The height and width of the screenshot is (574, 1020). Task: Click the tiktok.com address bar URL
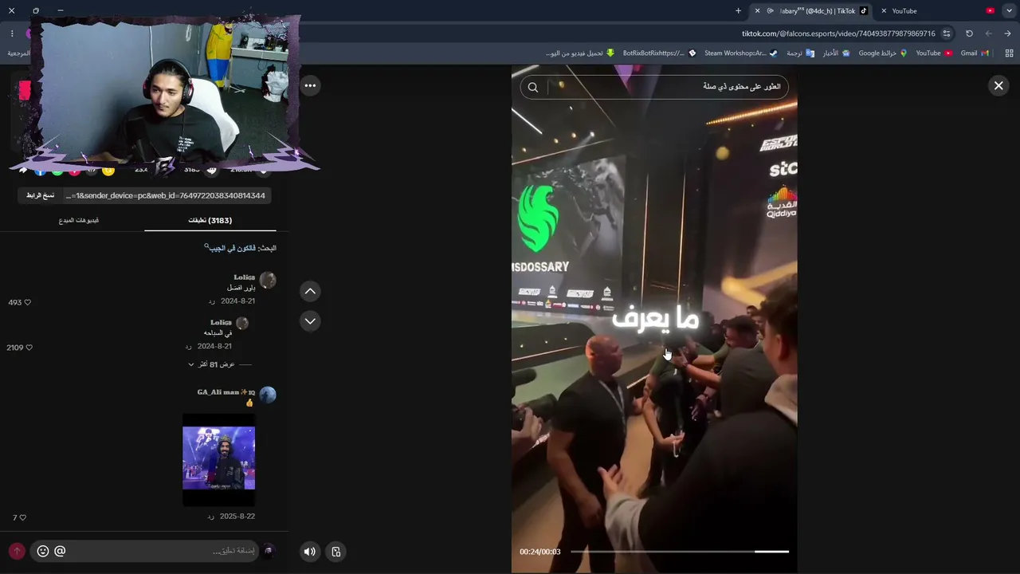(x=838, y=33)
